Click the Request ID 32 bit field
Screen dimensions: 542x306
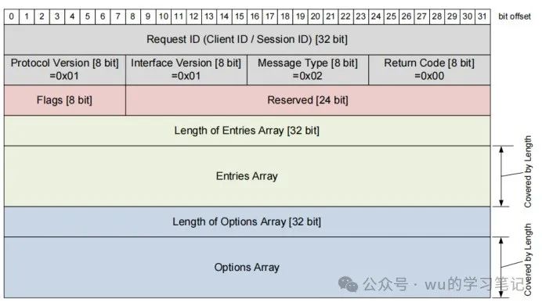click(248, 39)
